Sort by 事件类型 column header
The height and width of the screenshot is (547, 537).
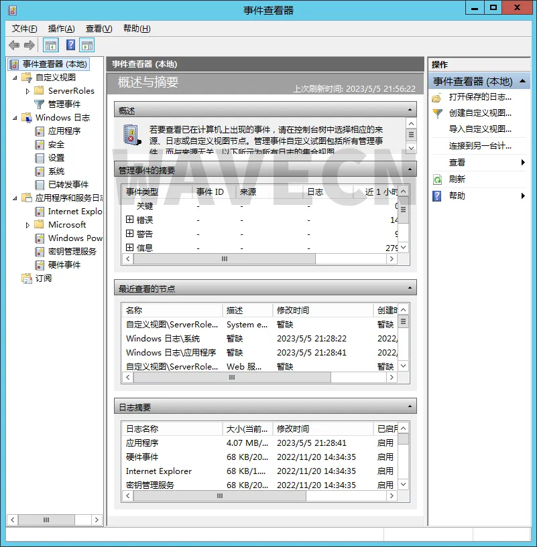(157, 191)
